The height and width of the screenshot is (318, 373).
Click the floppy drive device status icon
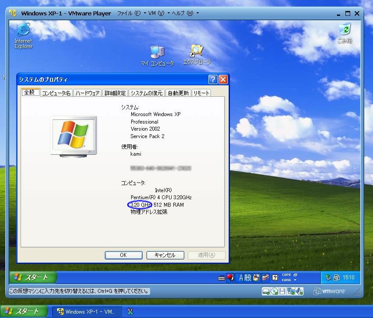point(282,291)
